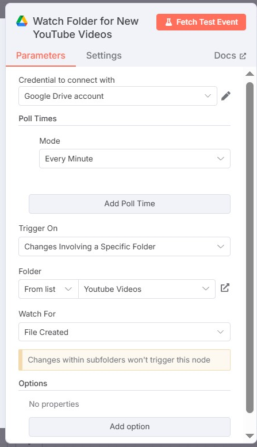This screenshot has width=257, height=447.
Task: Click the scrollbar up arrow
Action: 250,74
